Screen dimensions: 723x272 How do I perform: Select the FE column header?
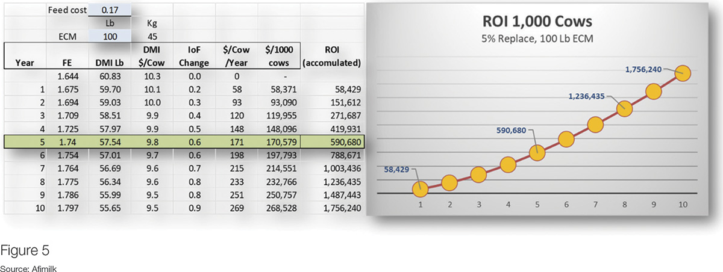pos(67,61)
